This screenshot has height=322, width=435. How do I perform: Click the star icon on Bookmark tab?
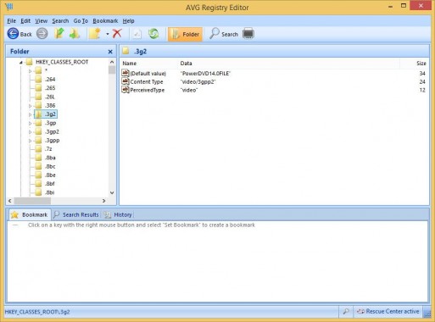(x=14, y=214)
